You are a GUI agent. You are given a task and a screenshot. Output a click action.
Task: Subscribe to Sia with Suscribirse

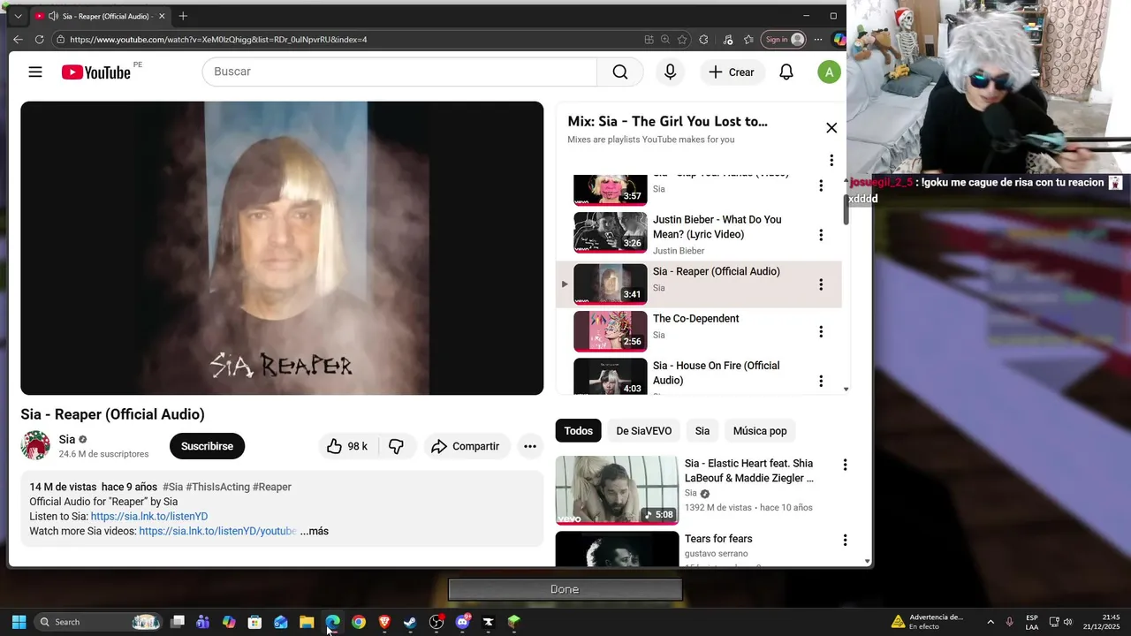207,446
